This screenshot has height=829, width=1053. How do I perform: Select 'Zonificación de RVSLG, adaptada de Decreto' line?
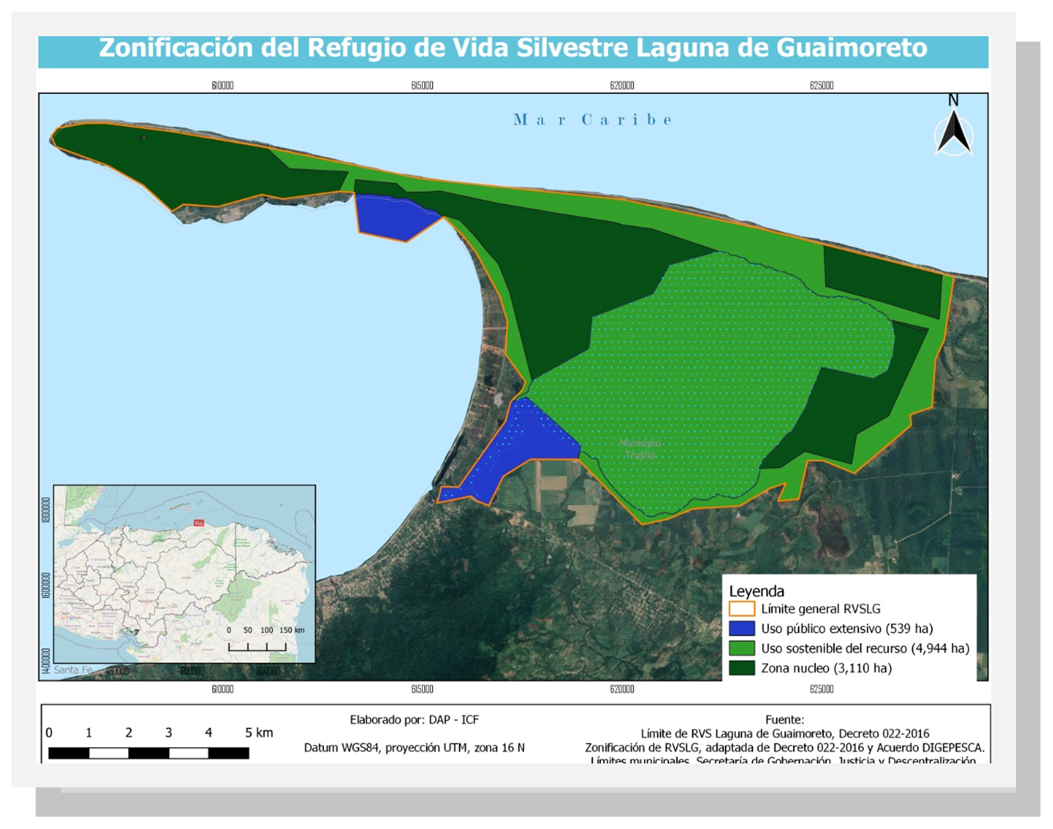pyautogui.click(x=785, y=747)
